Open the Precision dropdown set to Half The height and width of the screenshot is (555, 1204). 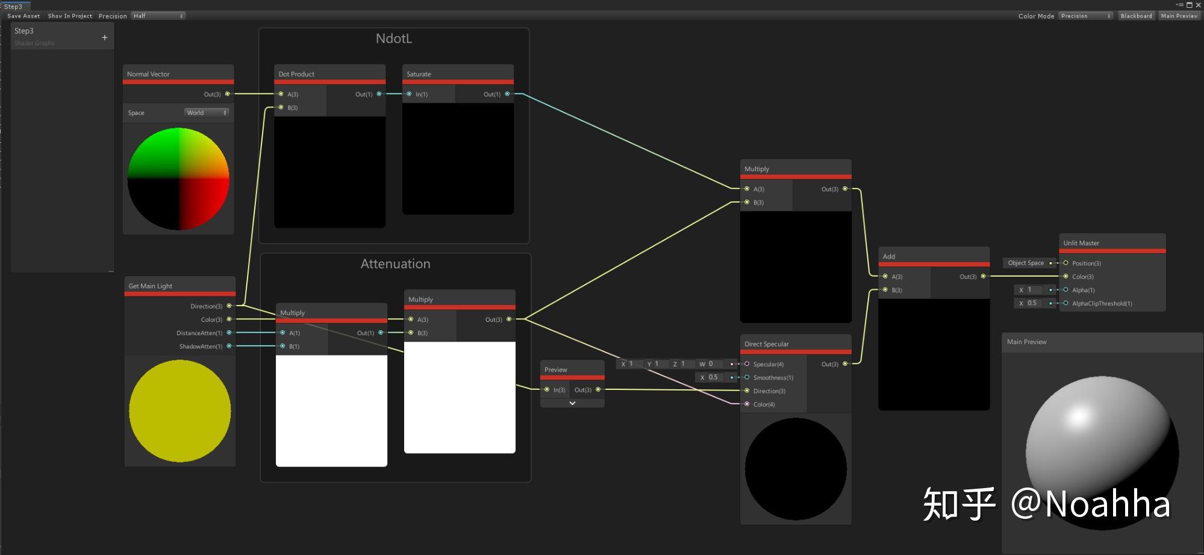coord(158,15)
